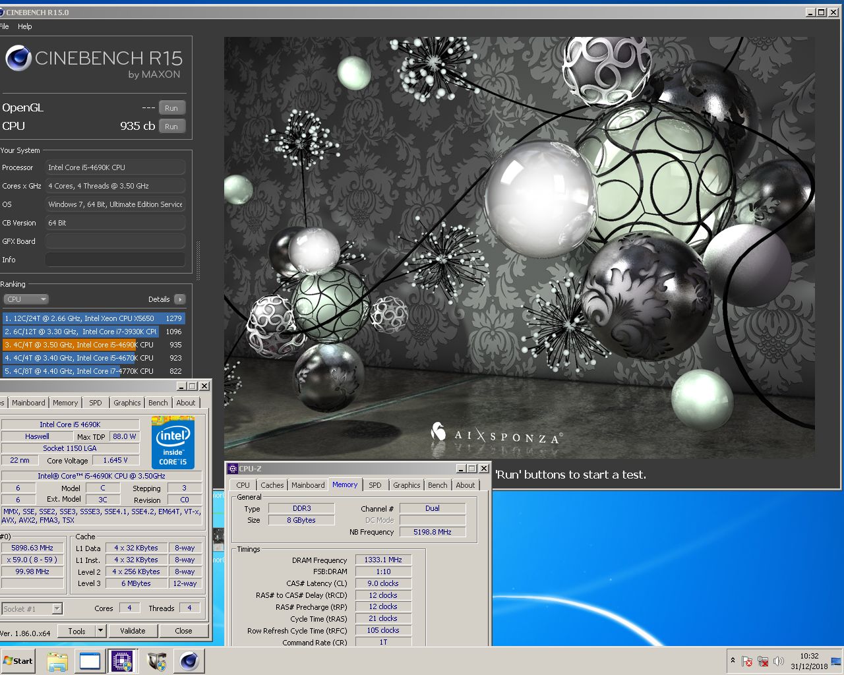Image resolution: width=844 pixels, height=675 pixels.
Task: Switch to Bench tab in left CPU-Z window
Action: (158, 403)
